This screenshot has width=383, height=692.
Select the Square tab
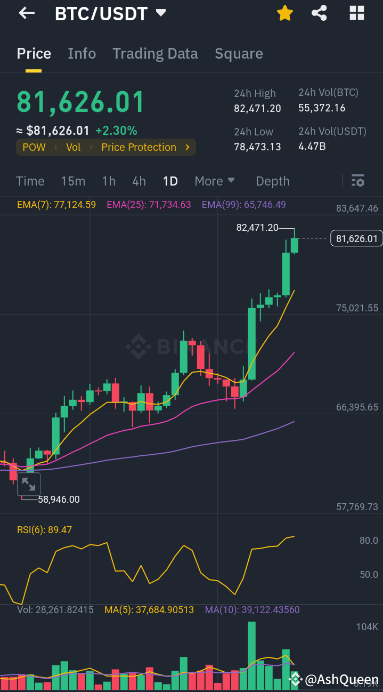click(x=239, y=53)
